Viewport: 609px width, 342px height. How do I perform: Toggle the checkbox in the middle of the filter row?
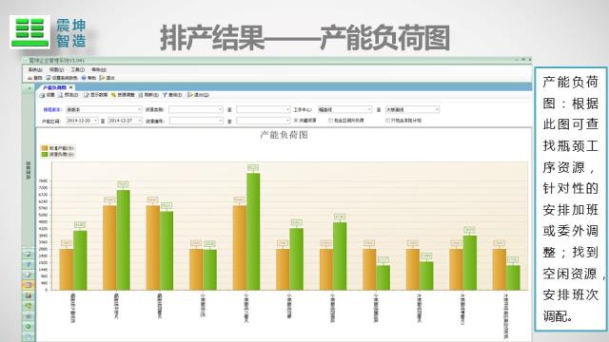330,121
